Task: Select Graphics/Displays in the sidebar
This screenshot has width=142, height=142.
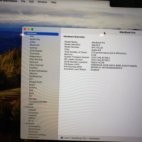Action: coord(38,71)
